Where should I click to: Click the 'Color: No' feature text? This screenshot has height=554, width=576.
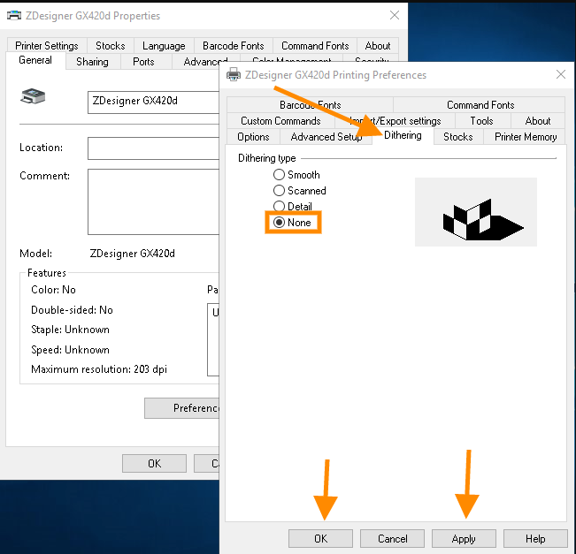pyautogui.click(x=53, y=290)
